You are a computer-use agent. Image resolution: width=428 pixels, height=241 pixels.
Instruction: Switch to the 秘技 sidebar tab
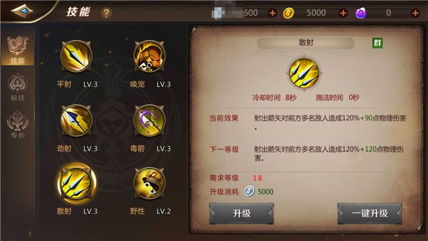coord(17,87)
